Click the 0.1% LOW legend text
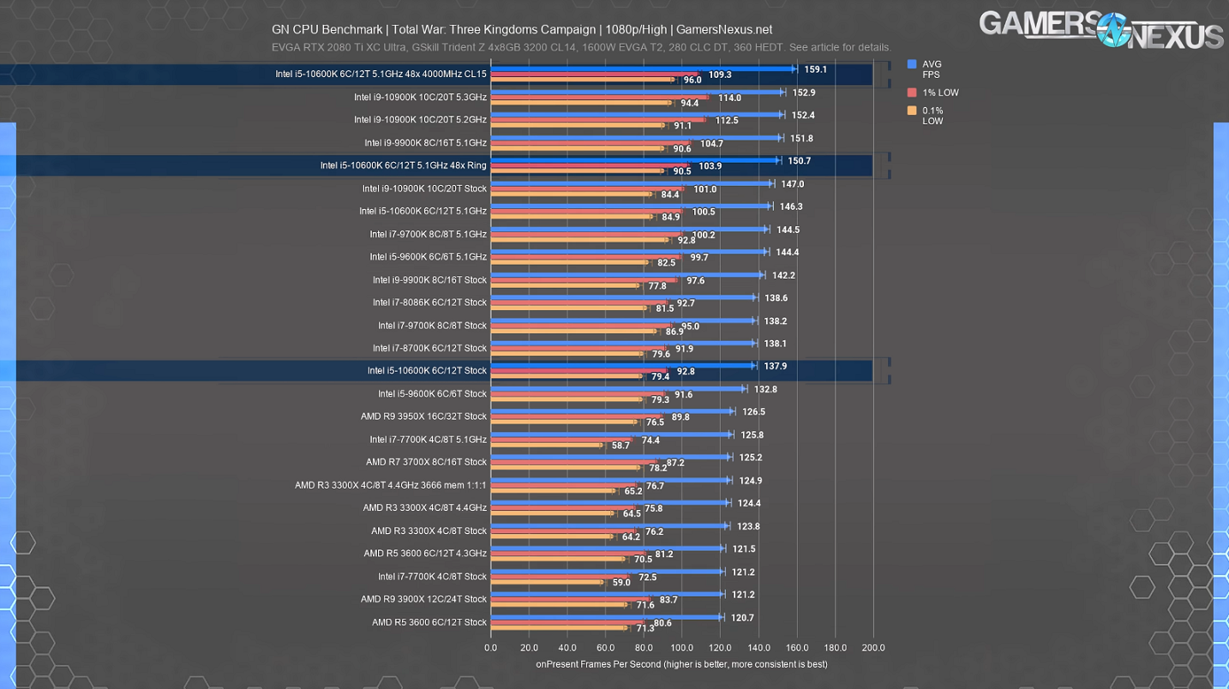The image size is (1229, 689). coord(933,116)
